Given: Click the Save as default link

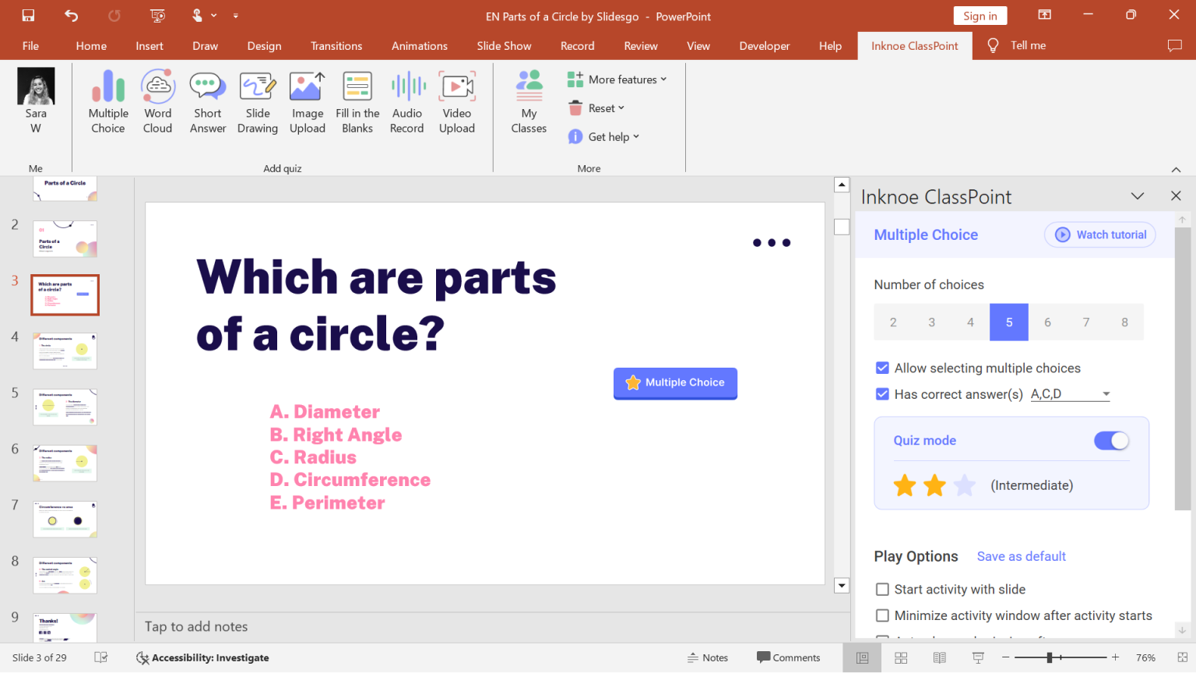Looking at the screenshot, I should click(x=1022, y=556).
